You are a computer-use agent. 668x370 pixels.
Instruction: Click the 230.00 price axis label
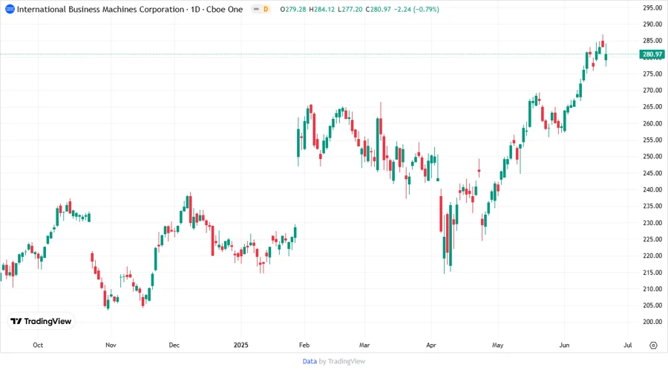pos(652,223)
